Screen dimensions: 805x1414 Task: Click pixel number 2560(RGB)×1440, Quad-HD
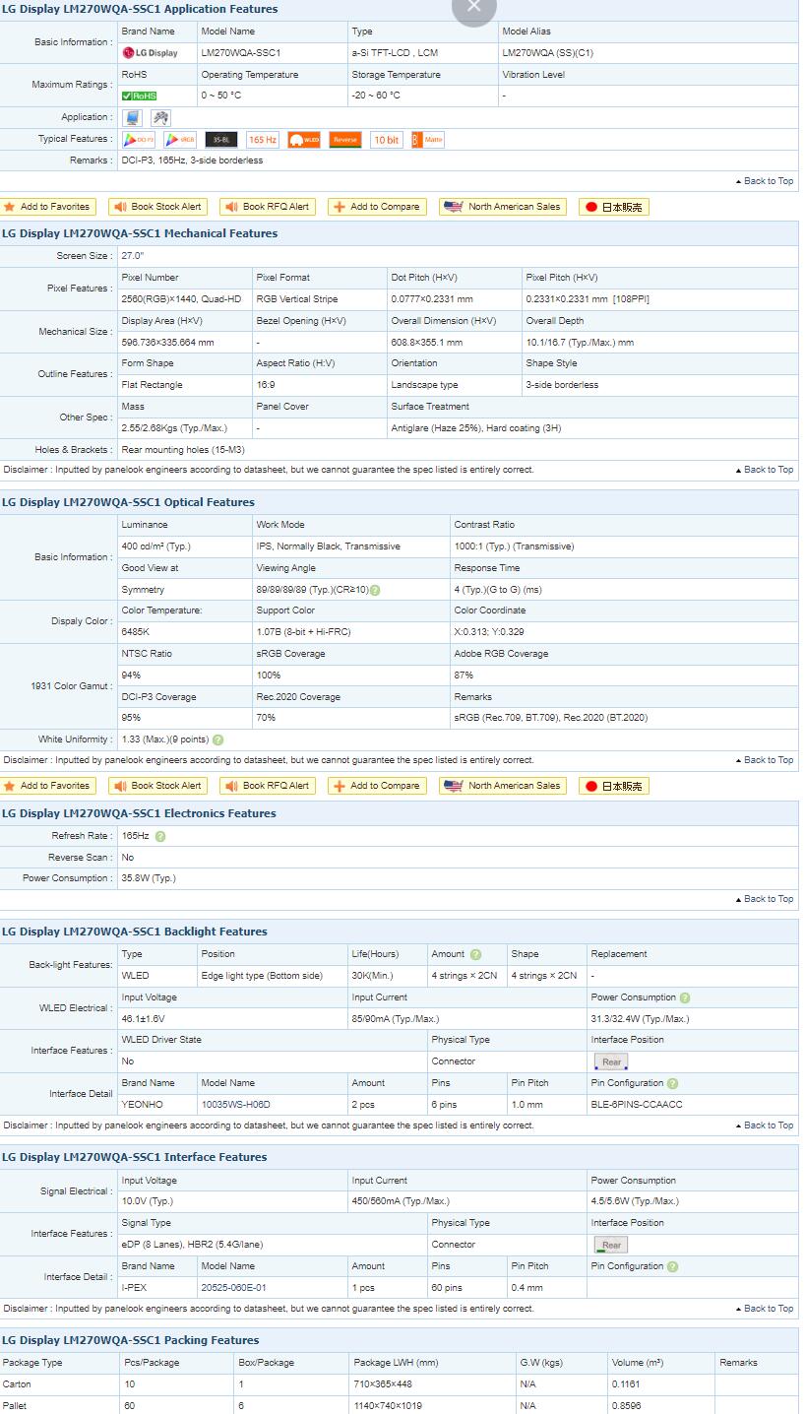tap(181, 299)
